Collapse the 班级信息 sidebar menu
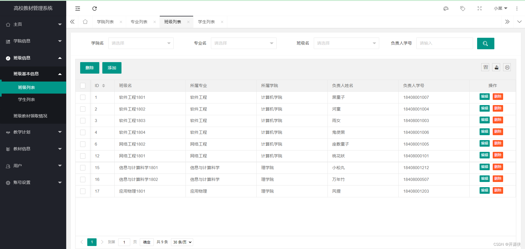The width and height of the screenshot is (525, 249). click(33, 58)
